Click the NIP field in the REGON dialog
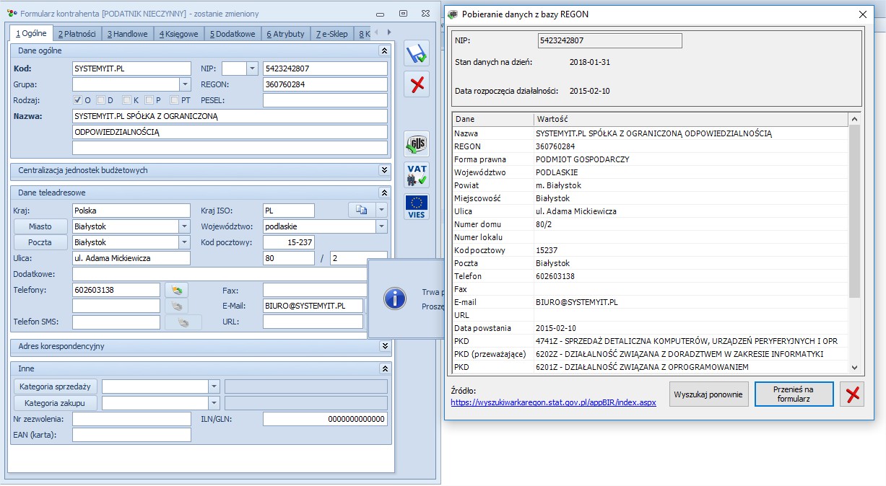 coord(610,40)
